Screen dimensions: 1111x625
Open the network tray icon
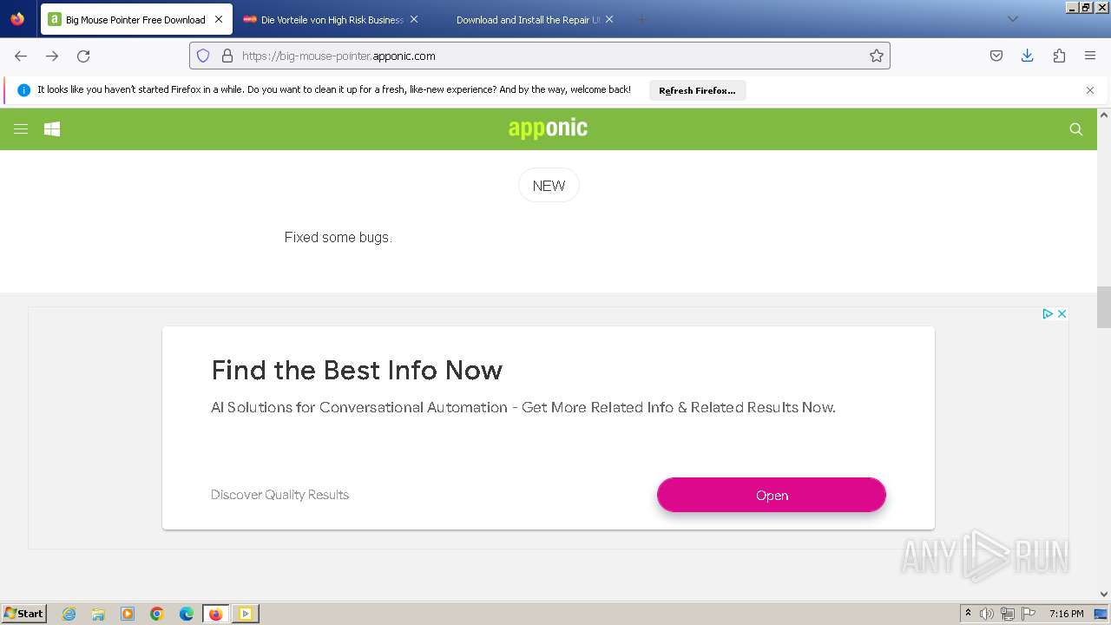(1008, 614)
